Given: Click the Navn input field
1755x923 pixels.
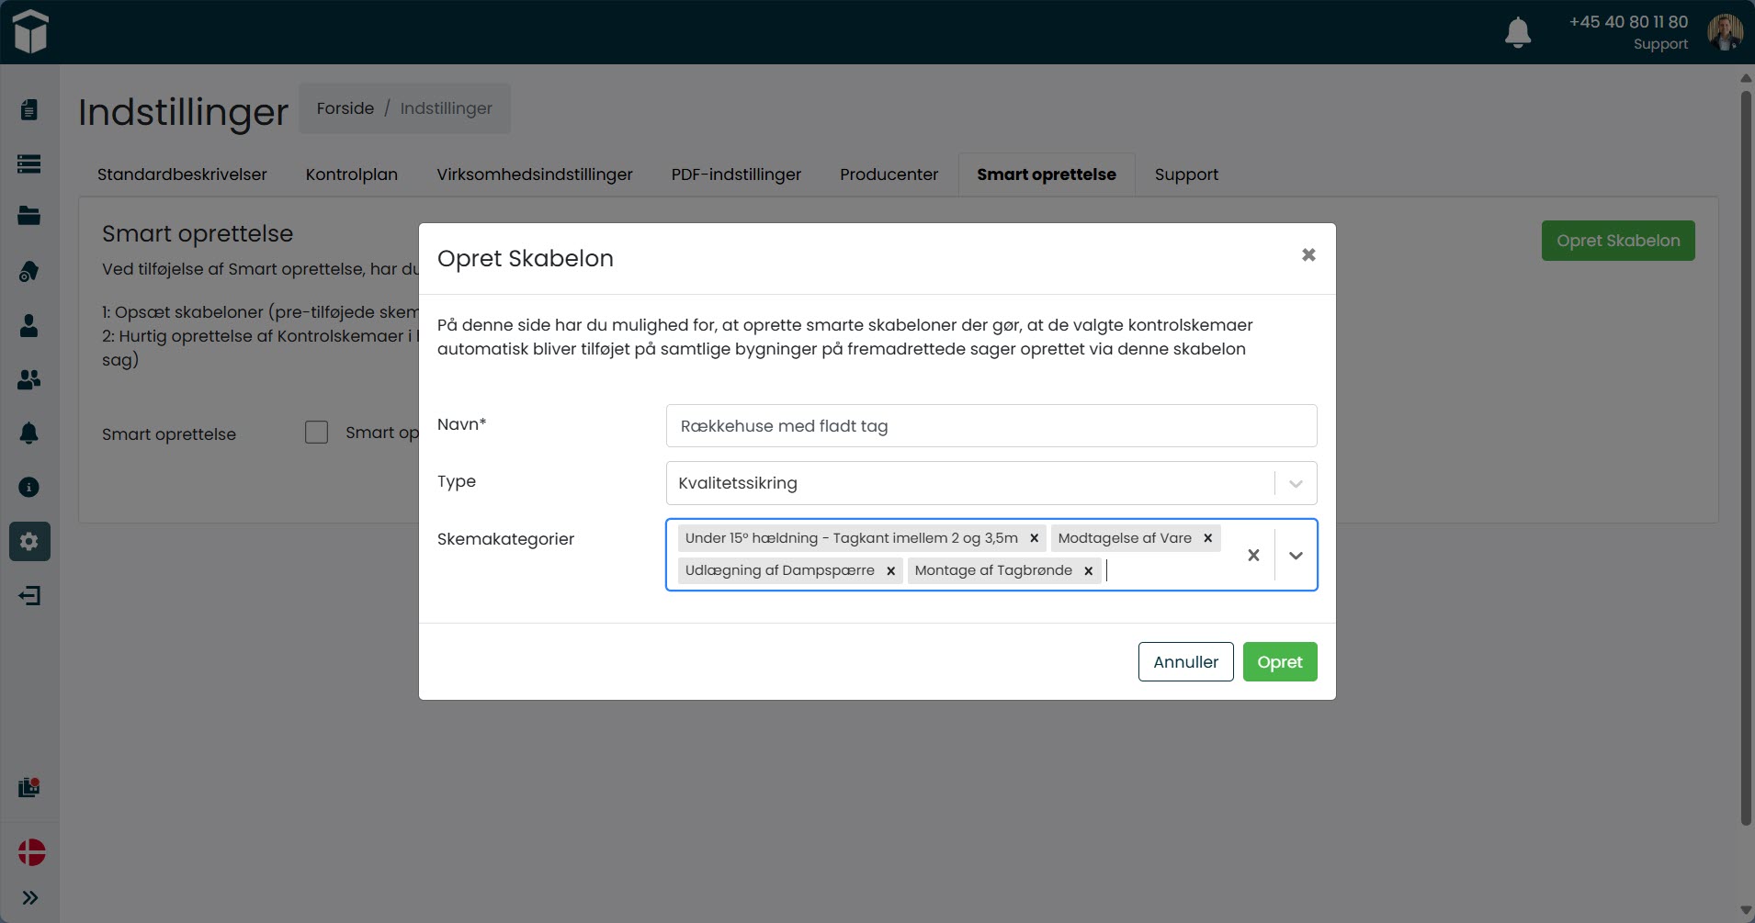Looking at the screenshot, I should (x=991, y=426).
